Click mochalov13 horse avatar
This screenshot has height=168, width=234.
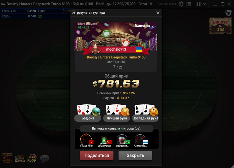95,47
